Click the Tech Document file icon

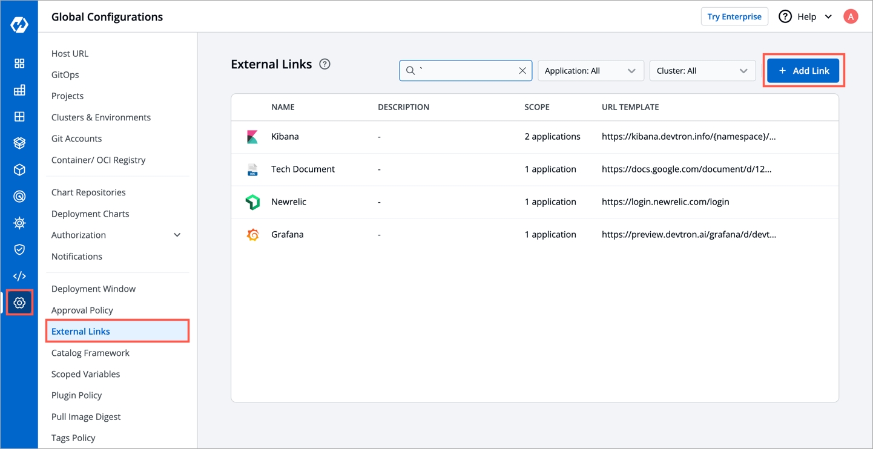[252, 169]
